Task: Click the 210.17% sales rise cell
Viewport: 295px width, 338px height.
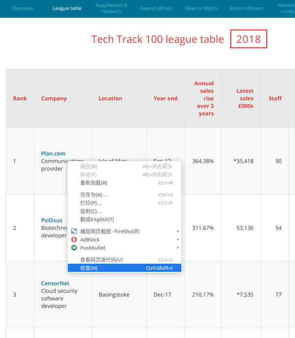Action: tap(203, 295)
